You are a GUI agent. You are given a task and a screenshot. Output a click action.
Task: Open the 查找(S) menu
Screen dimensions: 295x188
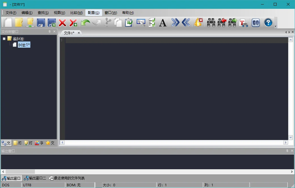[43, 12]
